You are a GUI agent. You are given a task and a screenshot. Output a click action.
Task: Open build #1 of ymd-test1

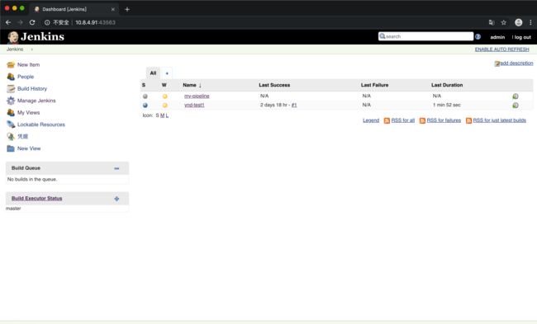[x=294, y=105]
